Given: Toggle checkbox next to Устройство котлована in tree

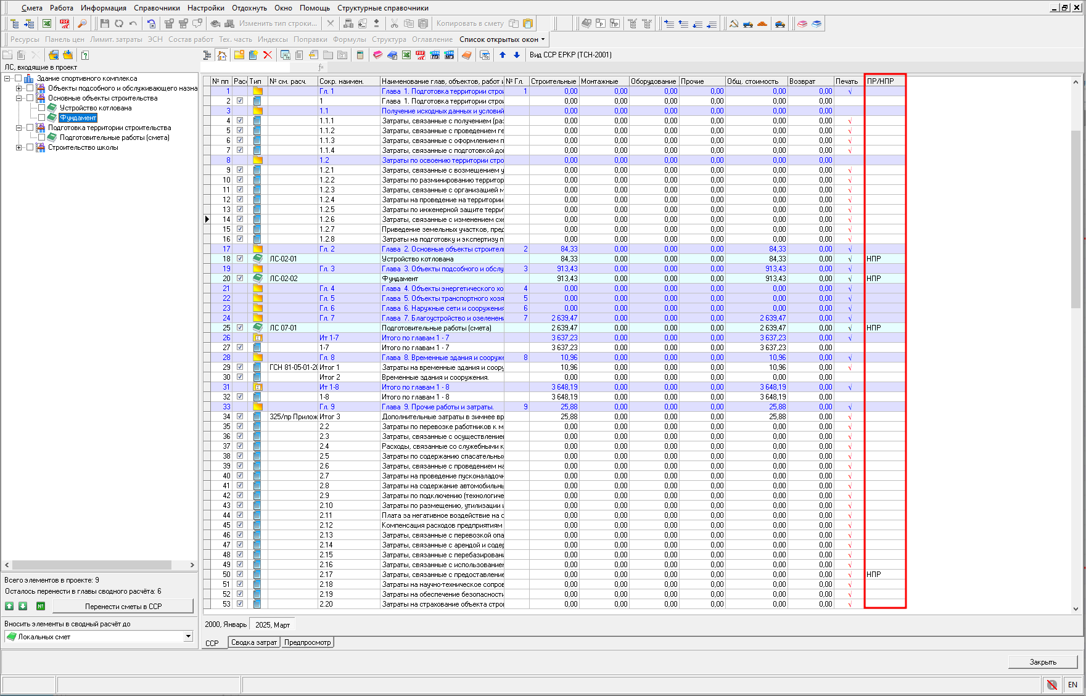Looking at the screenshot, I should coord(41,108).
